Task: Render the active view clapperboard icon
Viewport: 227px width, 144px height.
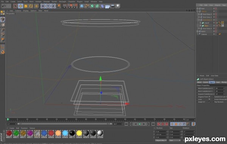Action: (x=65, y=6)
